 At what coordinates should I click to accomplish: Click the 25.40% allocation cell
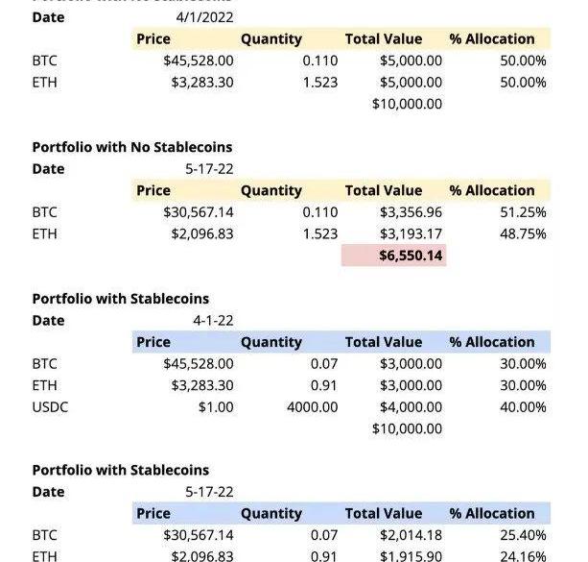(x=524, y=534)
